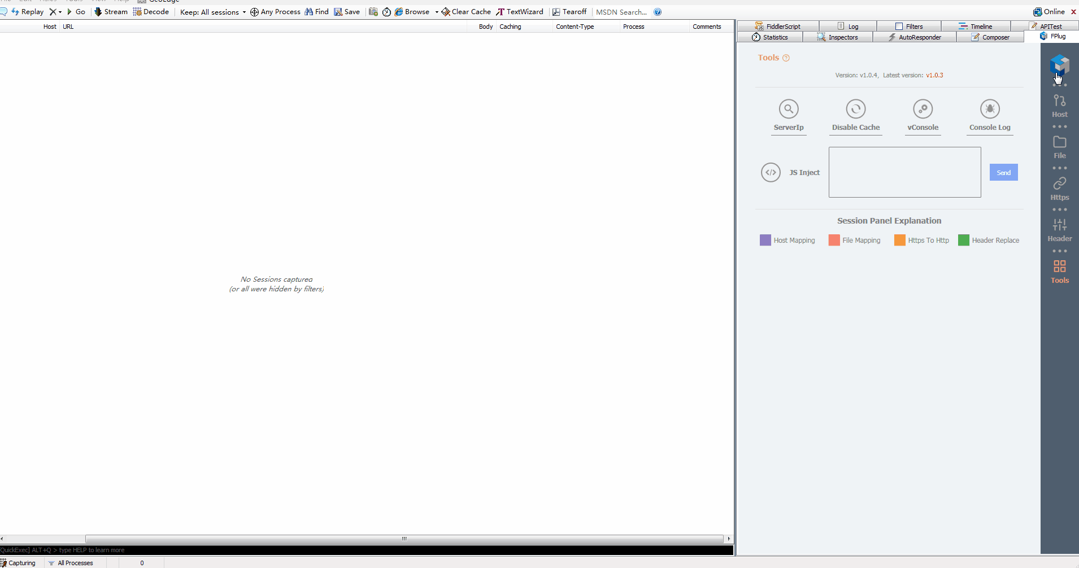
Task: Focus the MSDN Search field
Action: coord(621,12)
